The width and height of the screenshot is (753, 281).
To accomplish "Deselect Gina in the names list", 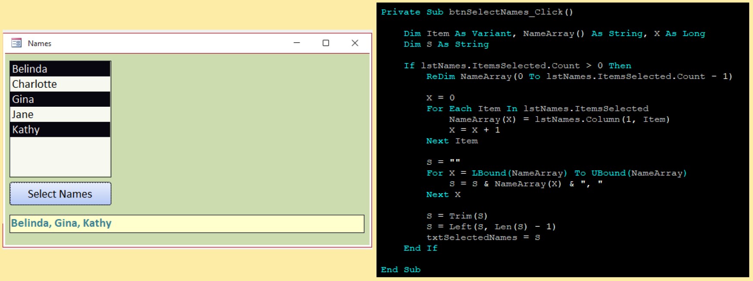I will 60,99.
